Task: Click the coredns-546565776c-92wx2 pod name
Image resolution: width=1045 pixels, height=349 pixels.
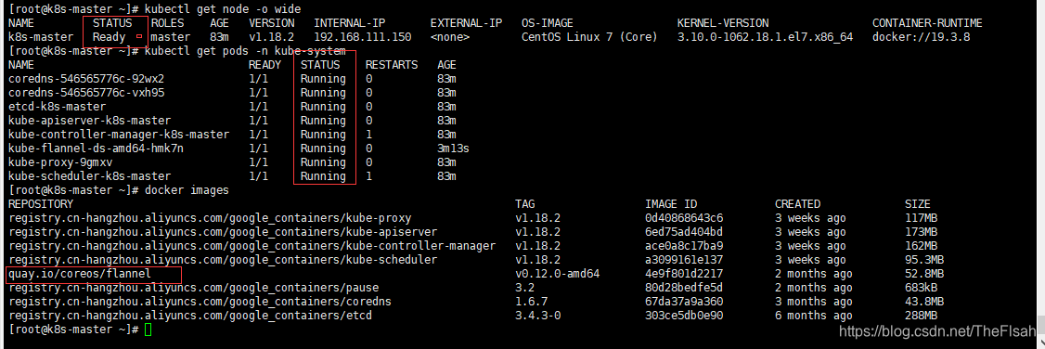Action: coord(86,79)
